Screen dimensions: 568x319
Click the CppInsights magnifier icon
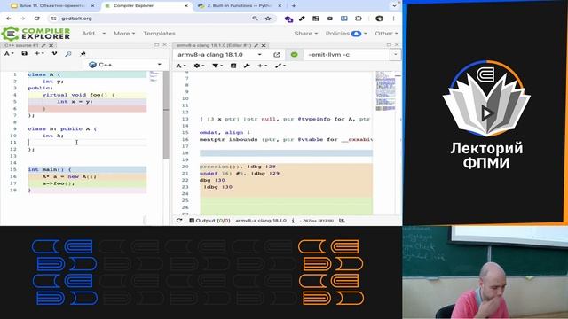pyautogui.click(x=68, y=53)
